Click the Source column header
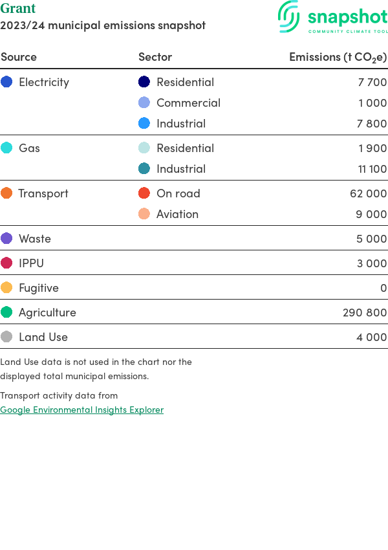 tap(19, 57)
